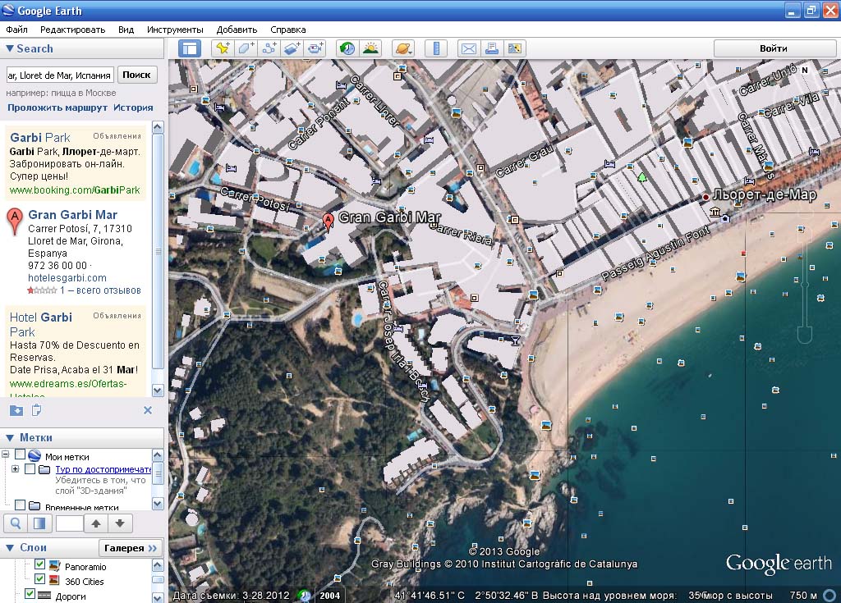The width and height of the screenshot is (841, 603).
Task: Click the 360 Cities layer icon
Action: tap(55, 581)
